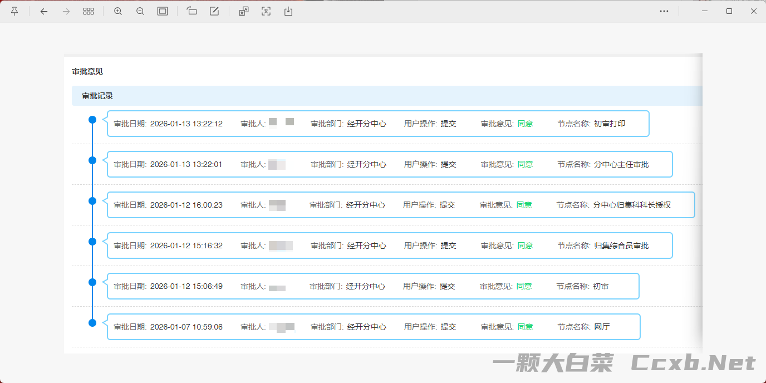Translate the text in the image
766x383 pixels.
coord(243,11)
